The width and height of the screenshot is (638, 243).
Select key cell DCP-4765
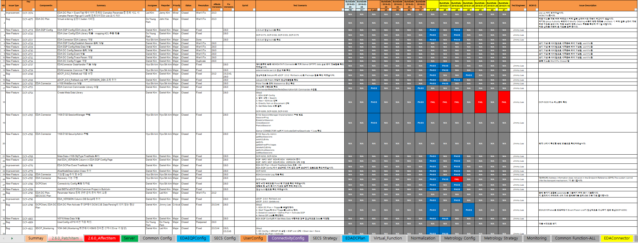[x=28, y=123]
